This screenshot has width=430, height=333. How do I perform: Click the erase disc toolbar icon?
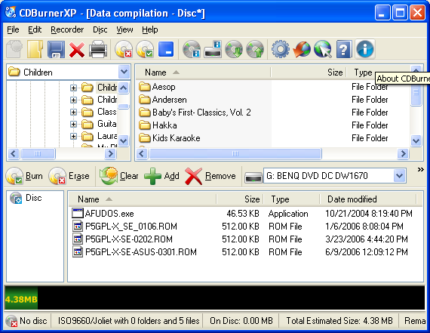124,49
